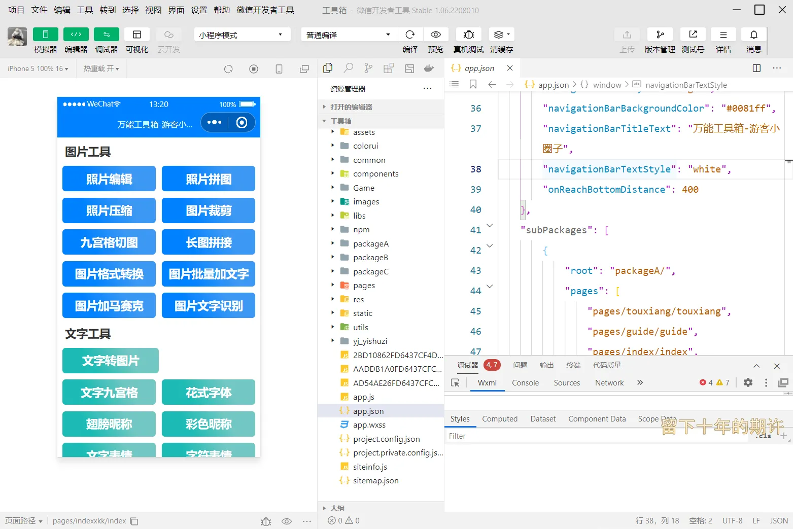This screenshot has width=793, height=529.
Task: Copy the page path icon
Action: pyautogui.click(x=134, y=521)
